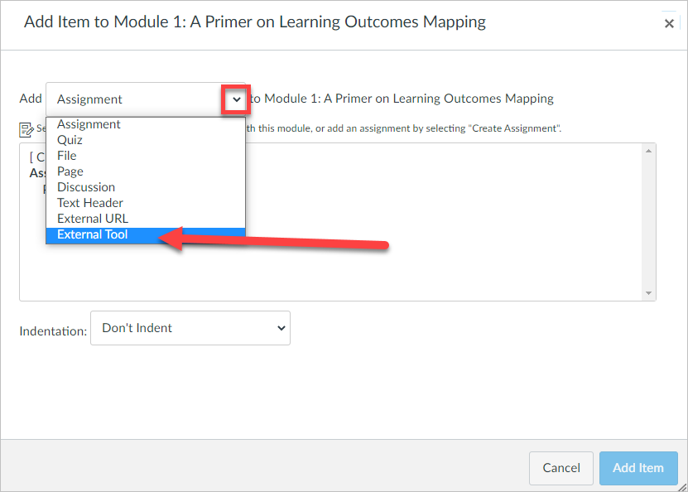
Task: Choose Page in the item type list
Action: [146, 171]
